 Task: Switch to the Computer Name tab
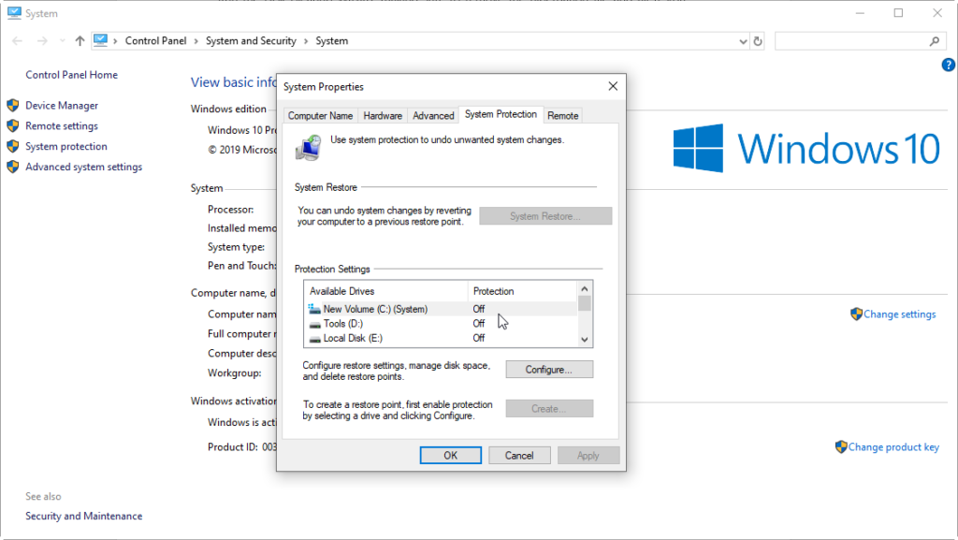[x=320, y=116]
